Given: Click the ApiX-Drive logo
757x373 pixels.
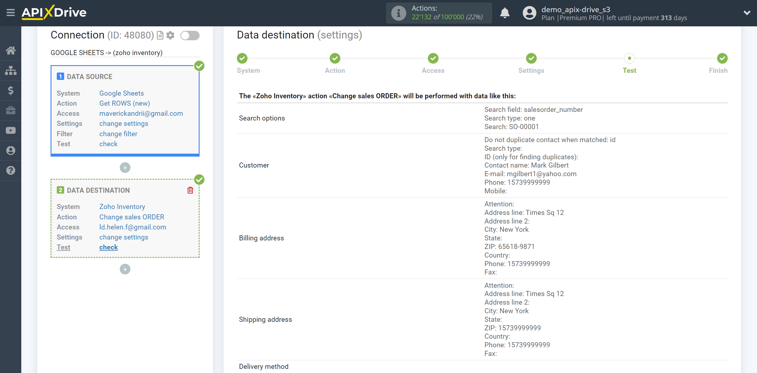Looking at the screenshot, I should 54,12.
